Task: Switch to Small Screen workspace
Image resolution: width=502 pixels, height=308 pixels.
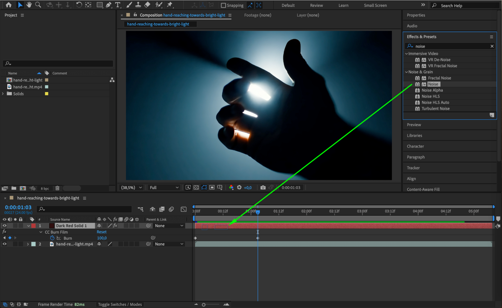Action: 375,5
